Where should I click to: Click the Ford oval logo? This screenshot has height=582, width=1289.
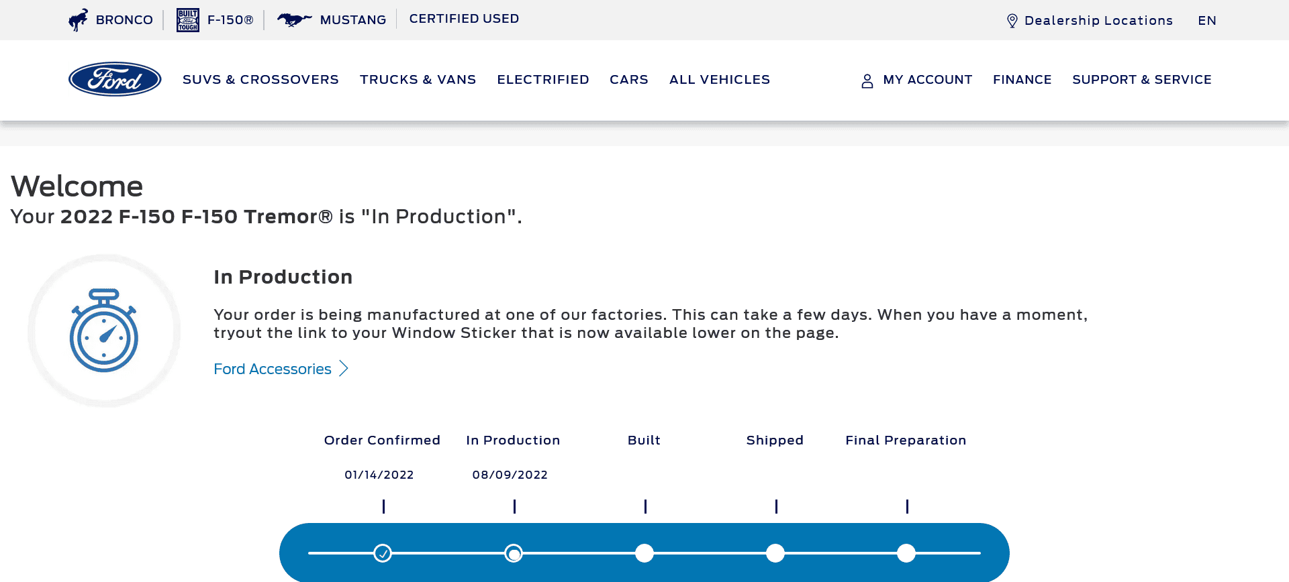point(115,79)
